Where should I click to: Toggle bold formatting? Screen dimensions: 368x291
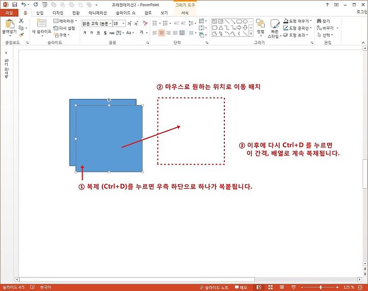[85, 33]
